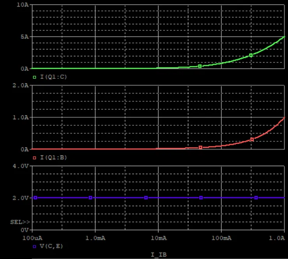
Task: Click the 2.0A y-axis label on middle plot
Action: click(21, 85)
